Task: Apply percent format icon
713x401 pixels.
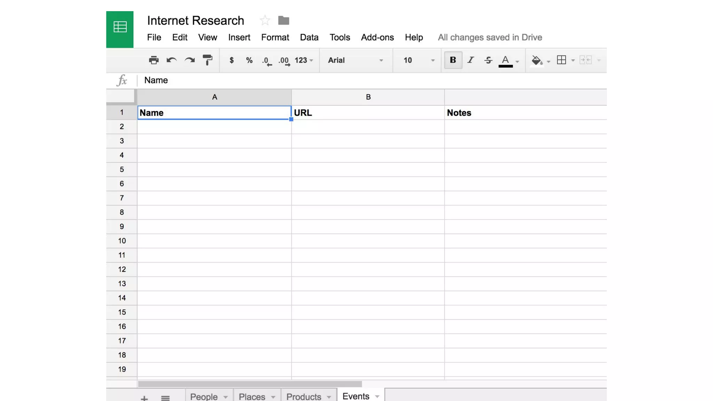Action: pyautogui.click(x=249, y=60)
